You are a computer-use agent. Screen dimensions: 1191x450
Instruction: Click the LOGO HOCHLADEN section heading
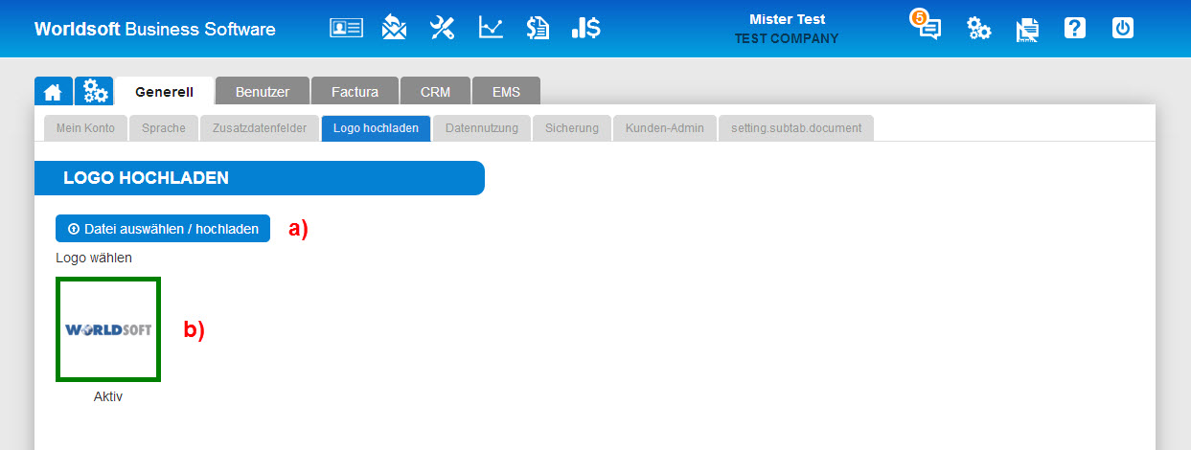(146, 178)
